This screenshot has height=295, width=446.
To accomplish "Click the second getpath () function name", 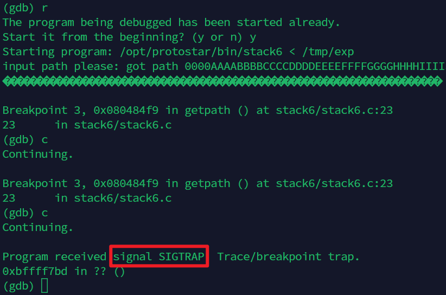I will tap(217, 184).
